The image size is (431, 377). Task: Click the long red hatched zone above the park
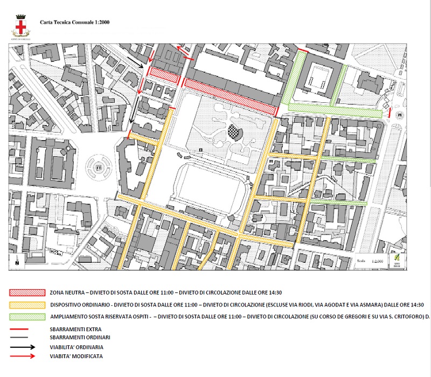pyautogui.click(x=230, y=96)
